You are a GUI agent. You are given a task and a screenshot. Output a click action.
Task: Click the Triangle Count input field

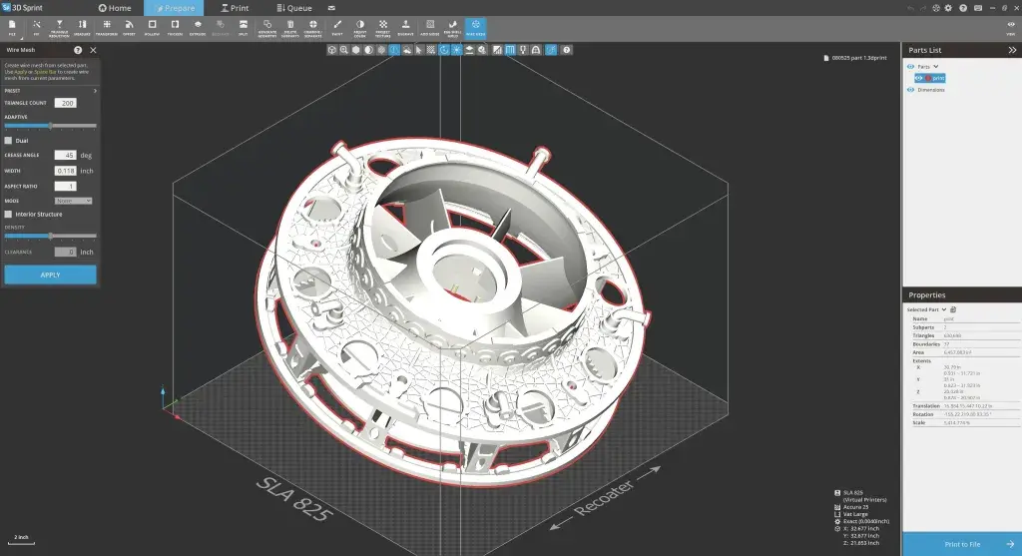65,103
